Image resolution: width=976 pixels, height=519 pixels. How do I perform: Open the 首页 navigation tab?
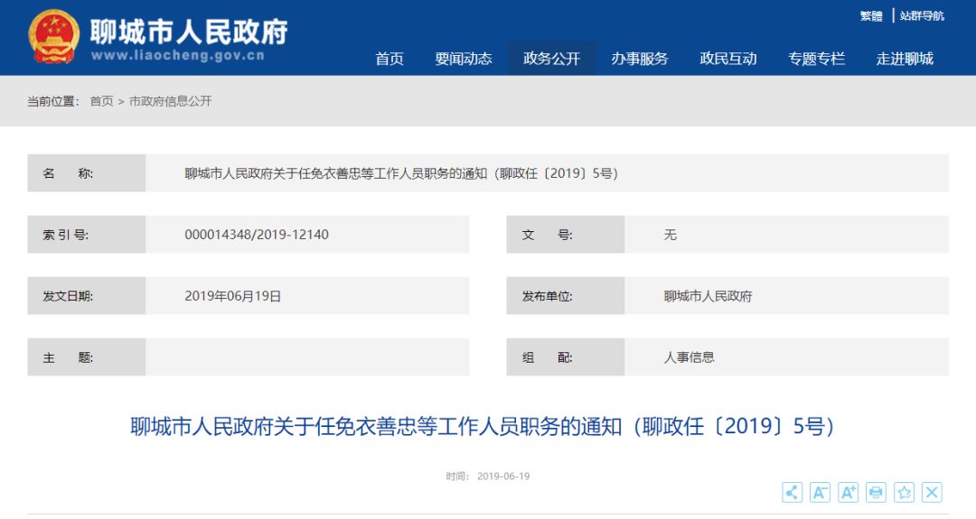coord(389,59)
